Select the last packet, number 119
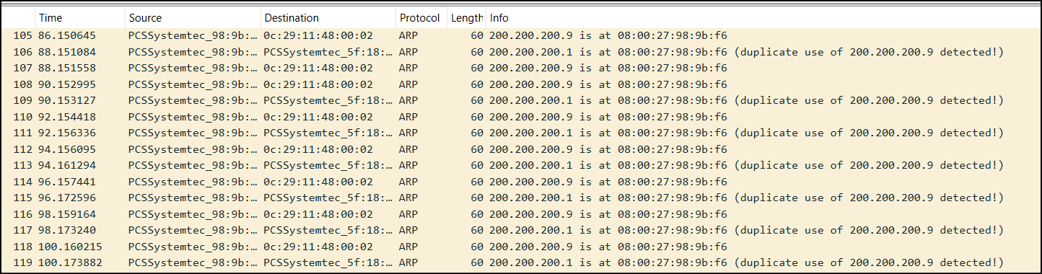This screenshot has height=274, width=1042. [521, 262]
